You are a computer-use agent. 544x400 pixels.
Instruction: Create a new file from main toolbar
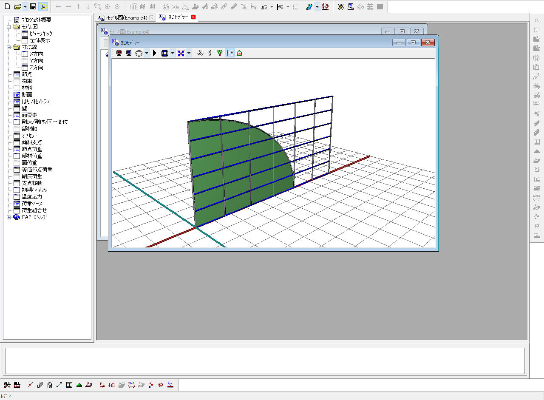tap(7, 7)
